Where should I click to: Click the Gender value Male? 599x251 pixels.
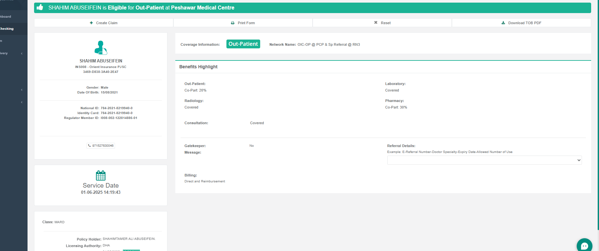click(x=105, y=88)
